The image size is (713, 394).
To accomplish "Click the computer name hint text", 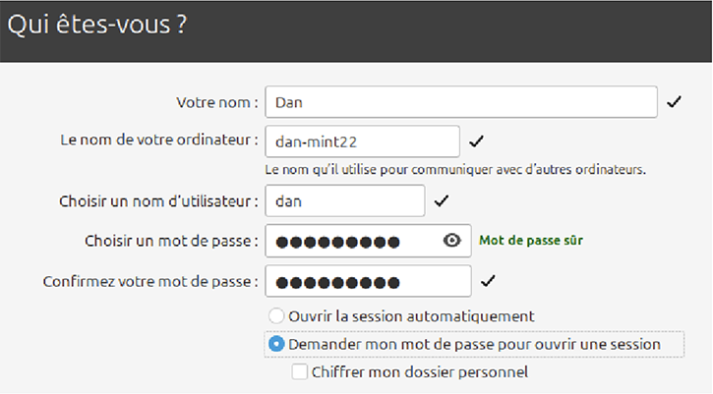I will click(x=456, y=169).
